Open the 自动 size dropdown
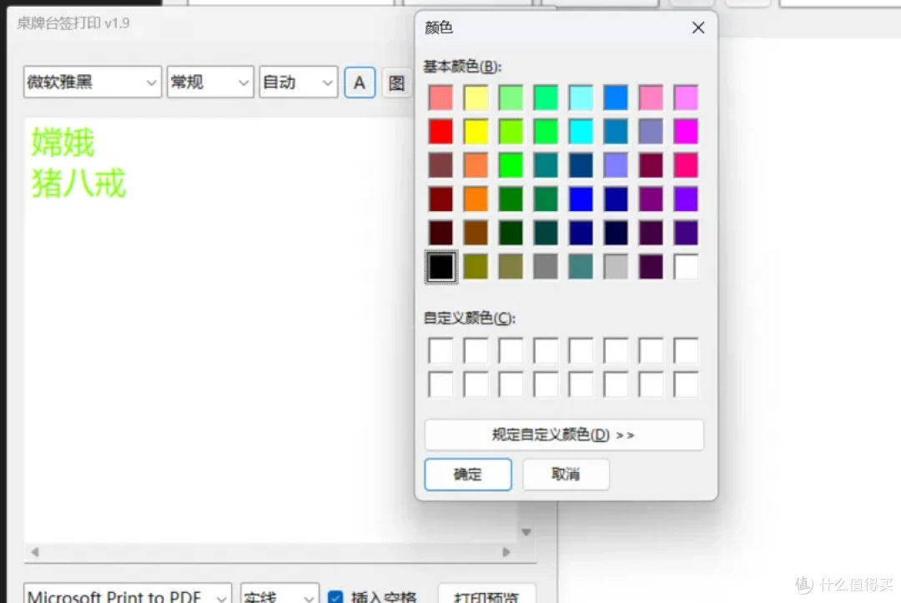This screenshot has height=603, width=901. pos(298,82)
